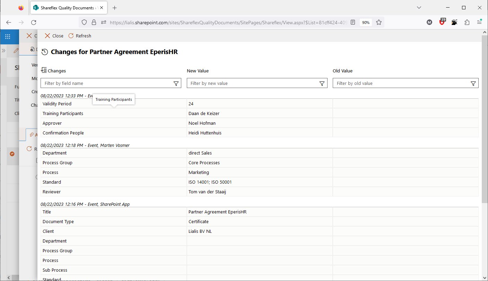Select the Partner Agreement EperisHR value

click(217, 212)
